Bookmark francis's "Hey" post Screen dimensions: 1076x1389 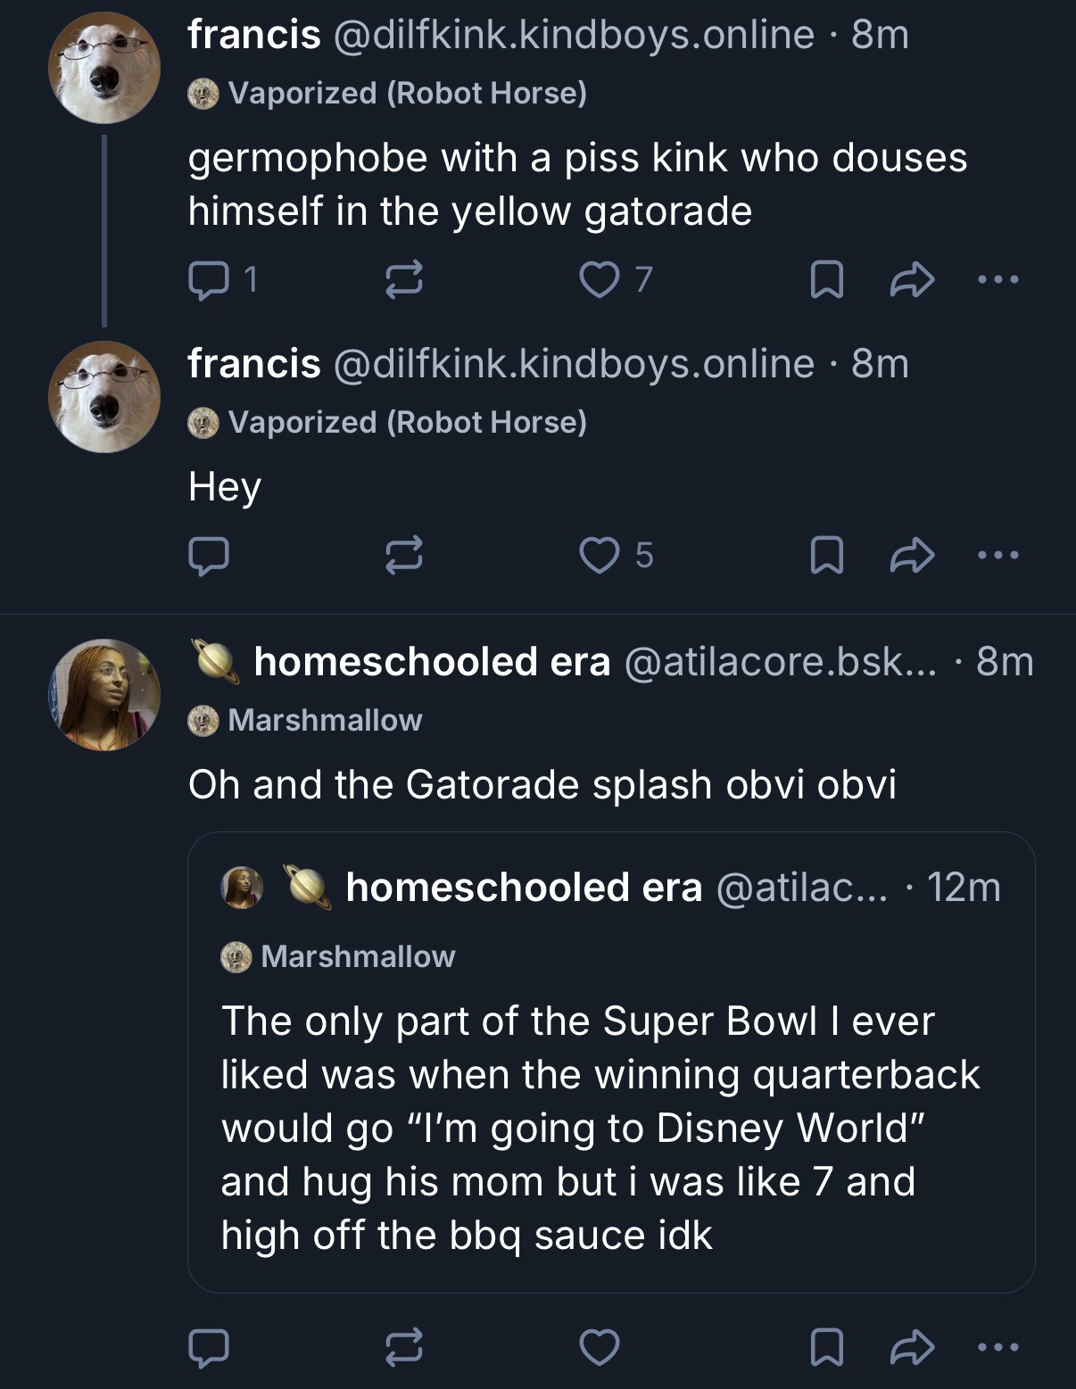[x=825, y=556]
